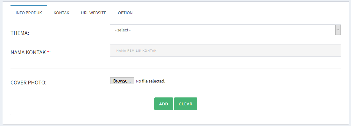The image size is (351, 126).
Task: Click the red required asterisk
Action: (x=48, y=52)
